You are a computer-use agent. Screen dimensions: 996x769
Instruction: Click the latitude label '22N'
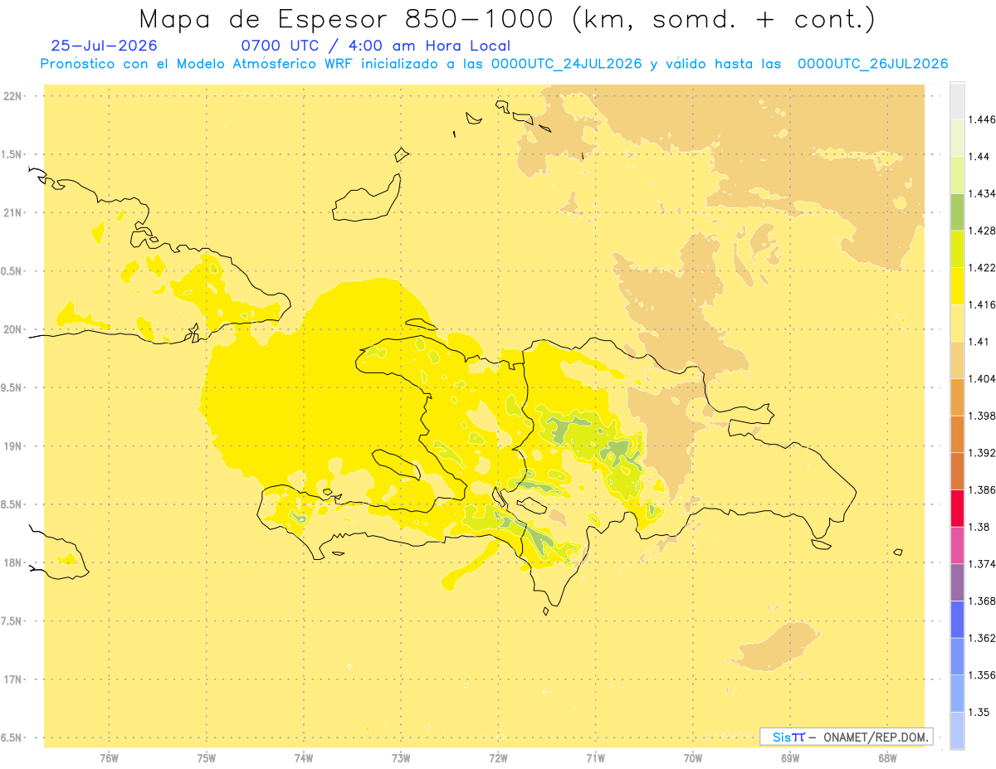point(13,96)
